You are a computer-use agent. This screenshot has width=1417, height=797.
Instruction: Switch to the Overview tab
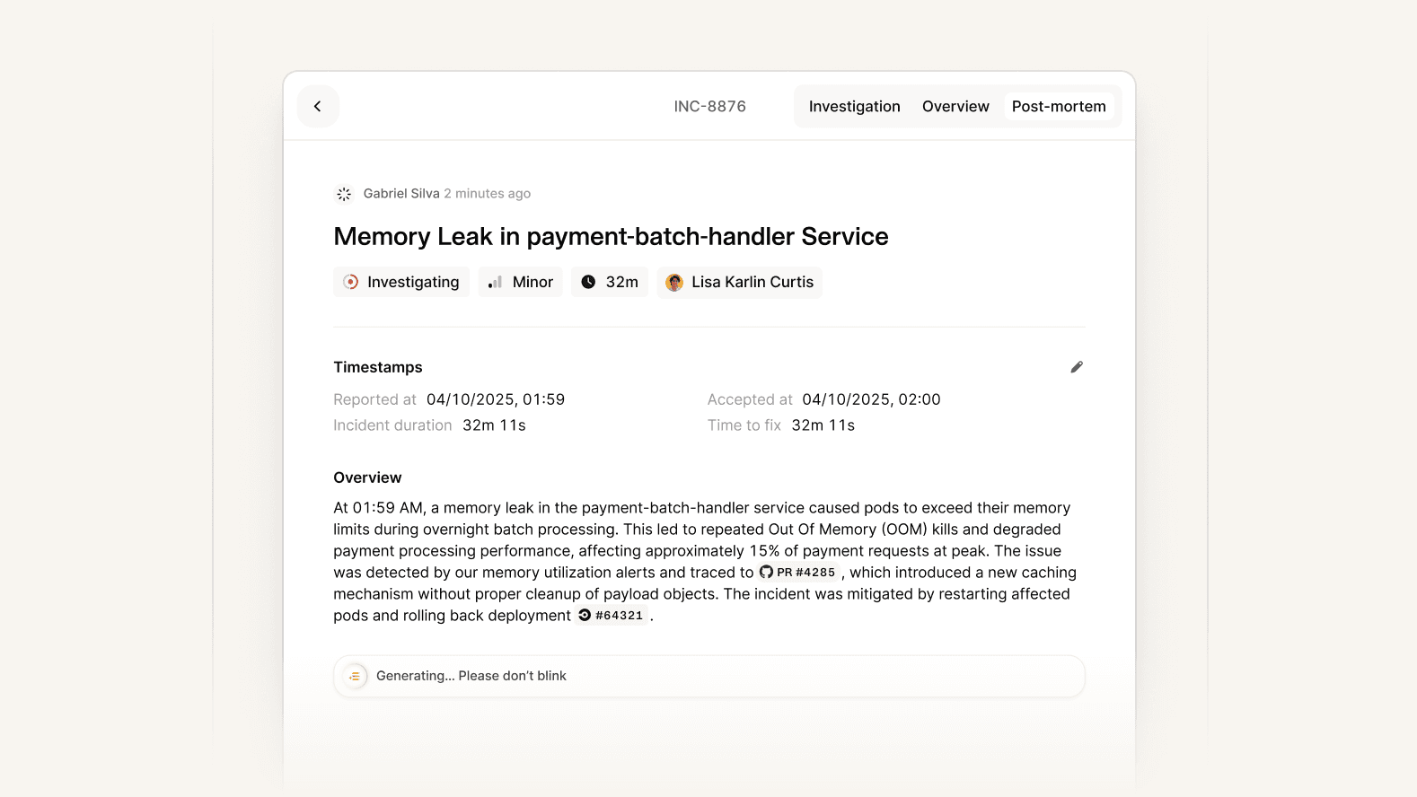pos(955,106)
